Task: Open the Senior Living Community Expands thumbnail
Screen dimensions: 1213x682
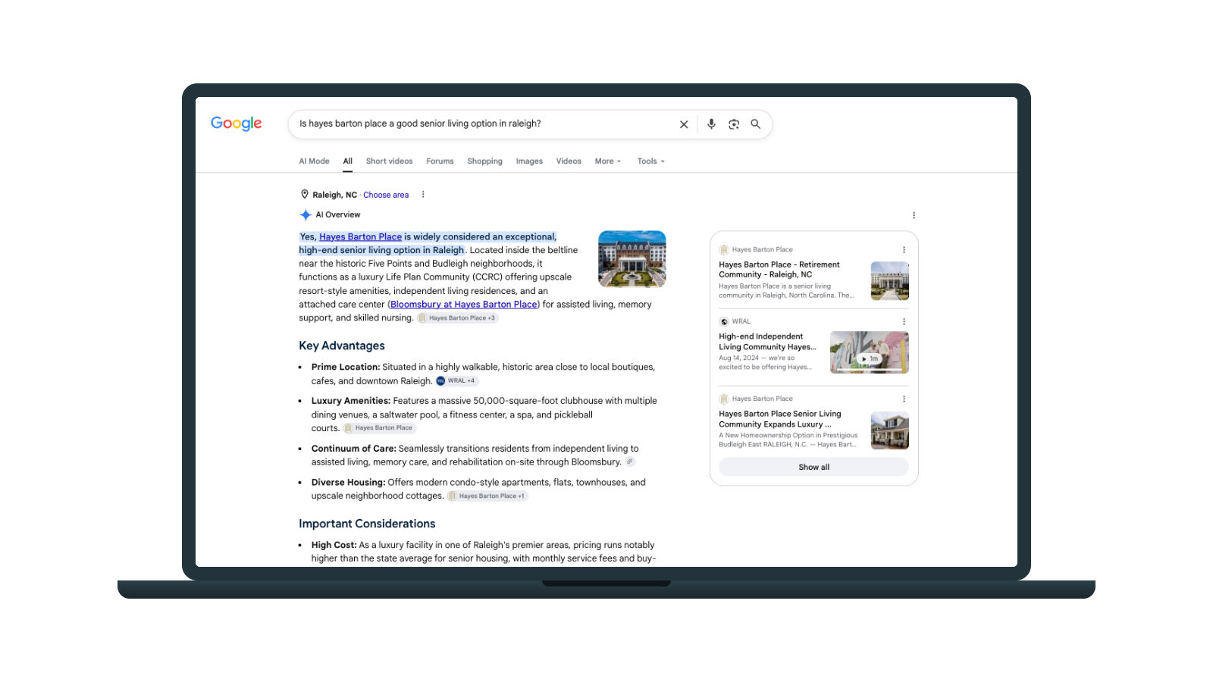Action: coord(890,430)
